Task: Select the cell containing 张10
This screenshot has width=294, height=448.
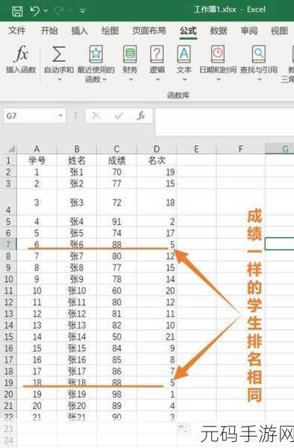Action: (77, 290)
